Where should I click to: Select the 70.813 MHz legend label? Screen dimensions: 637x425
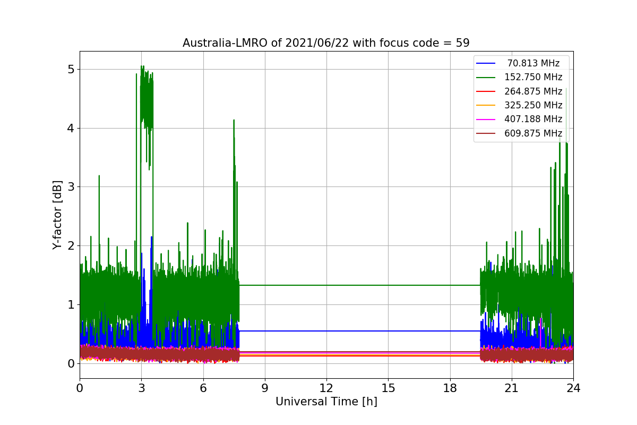pos(533,63)
